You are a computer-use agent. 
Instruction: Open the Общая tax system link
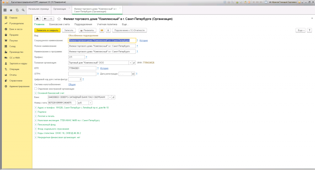coord(72,84)
